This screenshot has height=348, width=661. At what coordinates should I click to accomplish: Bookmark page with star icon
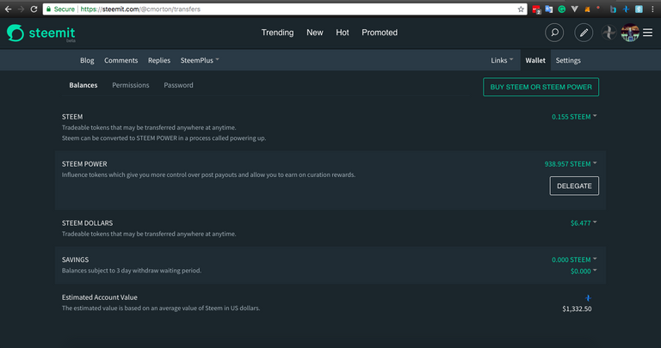pyautogui.click(x=521, y=9)
